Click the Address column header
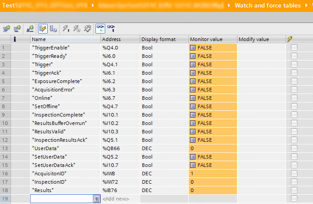Screen dimensions: 313x204 pyautogui.click(x=120, y=39)
